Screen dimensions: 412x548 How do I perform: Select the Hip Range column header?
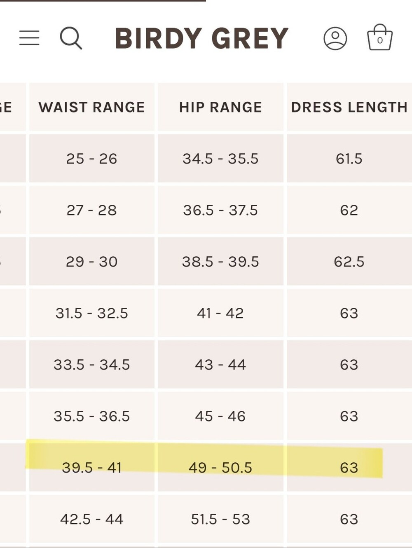coord(220,107)
